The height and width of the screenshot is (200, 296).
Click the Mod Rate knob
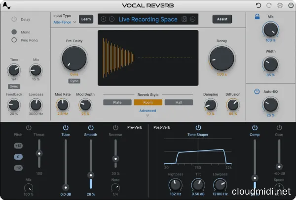(x=63, y=105)
